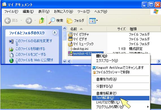
Task: Select the マイ ピクチャ file name
Action: click(x=81, y=34)
